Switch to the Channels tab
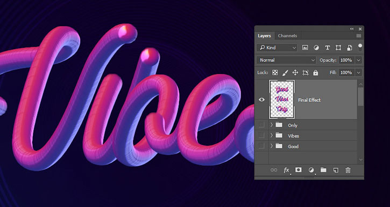 pyautogui.click(x=288, y=36)
